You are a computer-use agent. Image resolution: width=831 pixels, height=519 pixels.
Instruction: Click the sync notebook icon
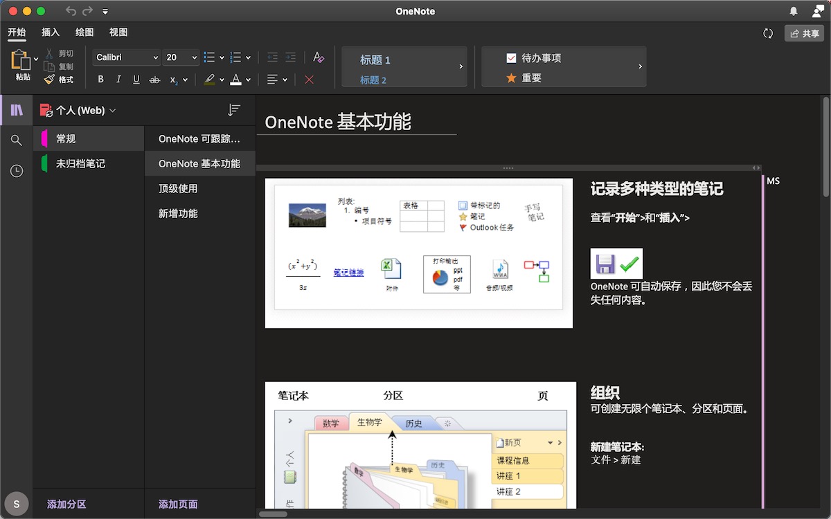768,33
